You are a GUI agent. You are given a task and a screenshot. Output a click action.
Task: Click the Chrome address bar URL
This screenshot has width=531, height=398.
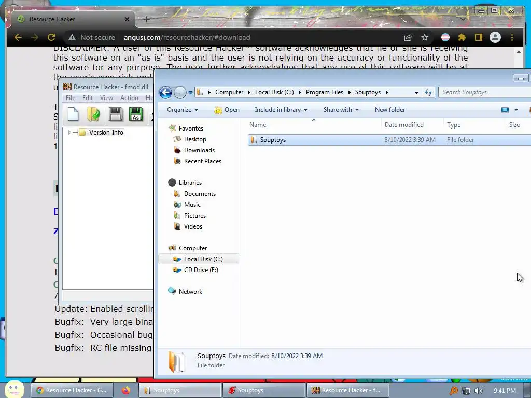187,37
